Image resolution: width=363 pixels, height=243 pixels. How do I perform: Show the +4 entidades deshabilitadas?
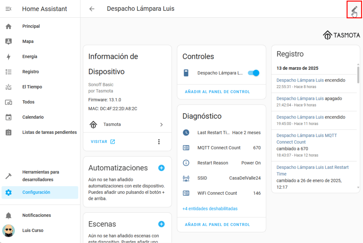click(210, 209)
